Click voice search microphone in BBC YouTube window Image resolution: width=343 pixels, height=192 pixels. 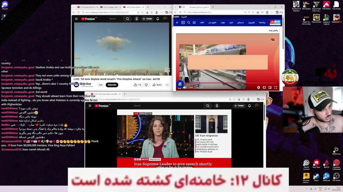[217, 106]
